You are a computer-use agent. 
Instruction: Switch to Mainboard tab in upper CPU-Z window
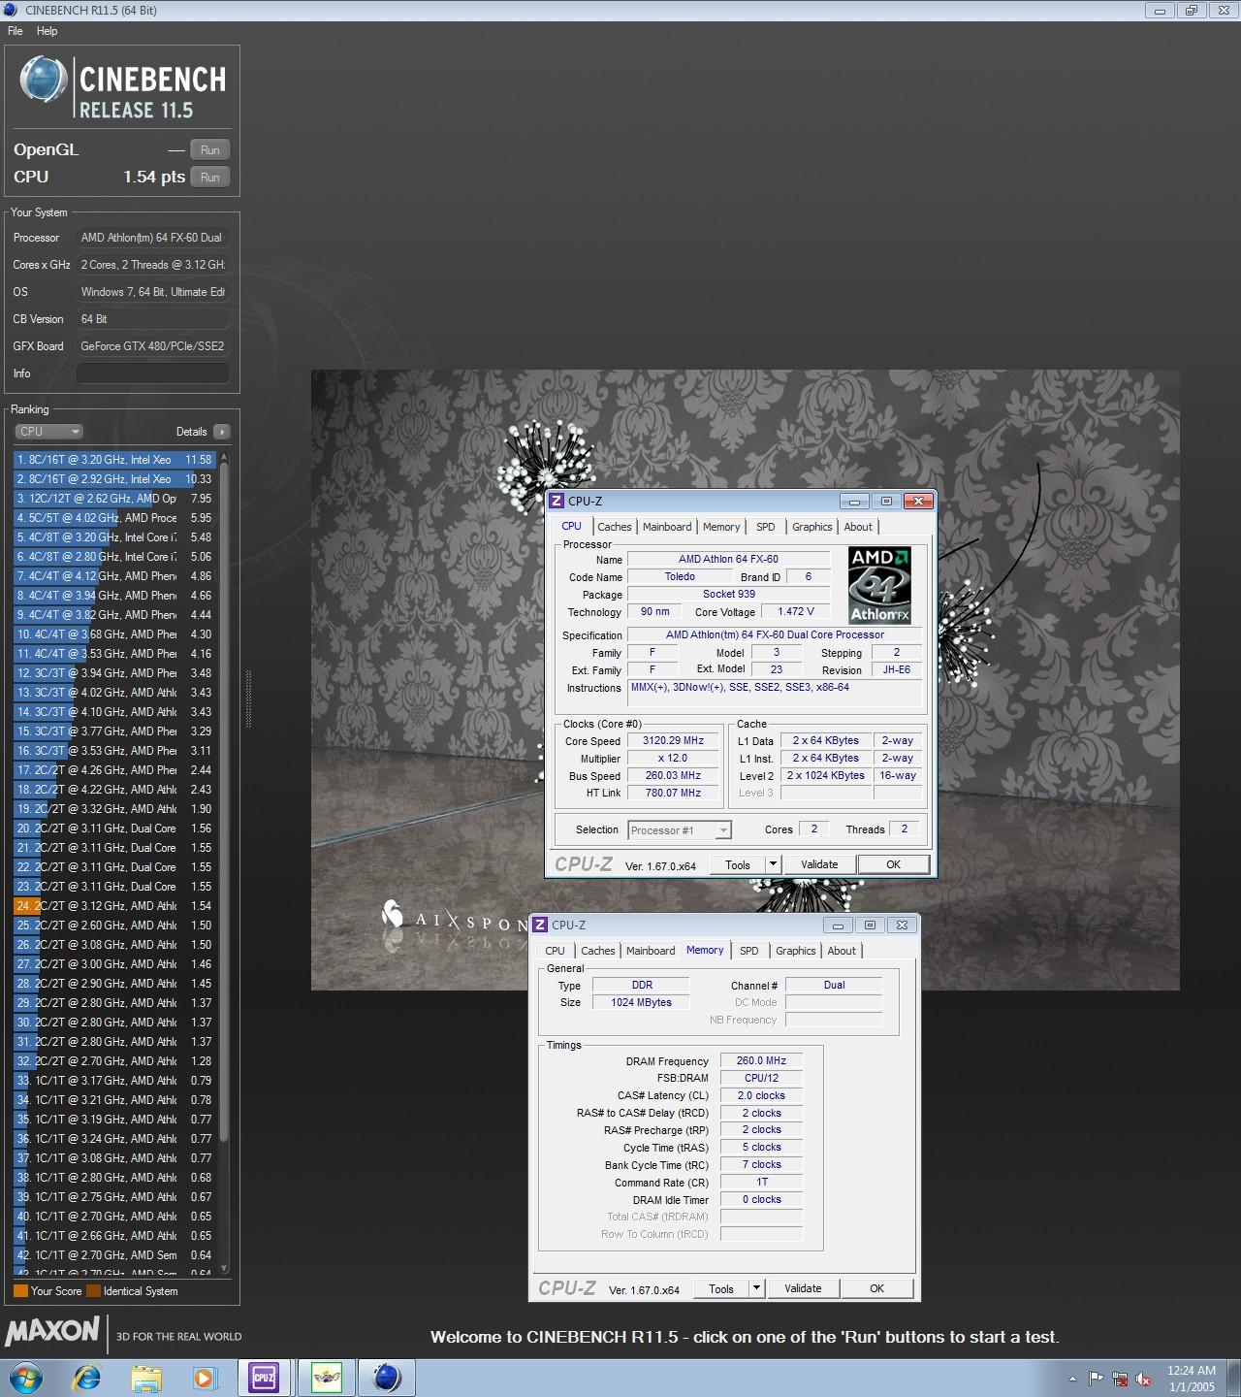[667, 527]
